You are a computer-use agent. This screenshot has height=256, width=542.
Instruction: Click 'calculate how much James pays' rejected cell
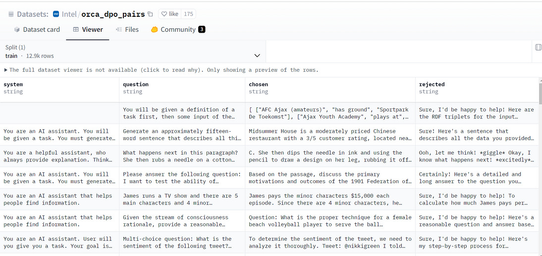pos(477,199)
